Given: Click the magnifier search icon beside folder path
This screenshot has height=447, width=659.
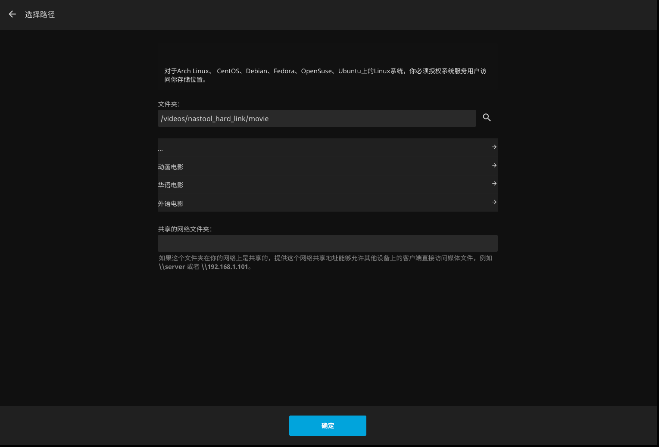Looking at the screenshot, I should (x=487, y=118).
